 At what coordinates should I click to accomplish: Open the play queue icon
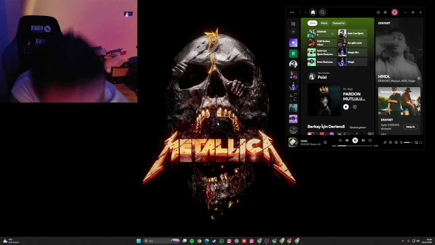tap(390, 143)
